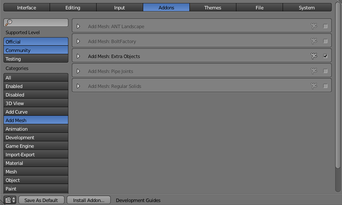
Task: Open the Input tab
Action: tap(120, 8)
